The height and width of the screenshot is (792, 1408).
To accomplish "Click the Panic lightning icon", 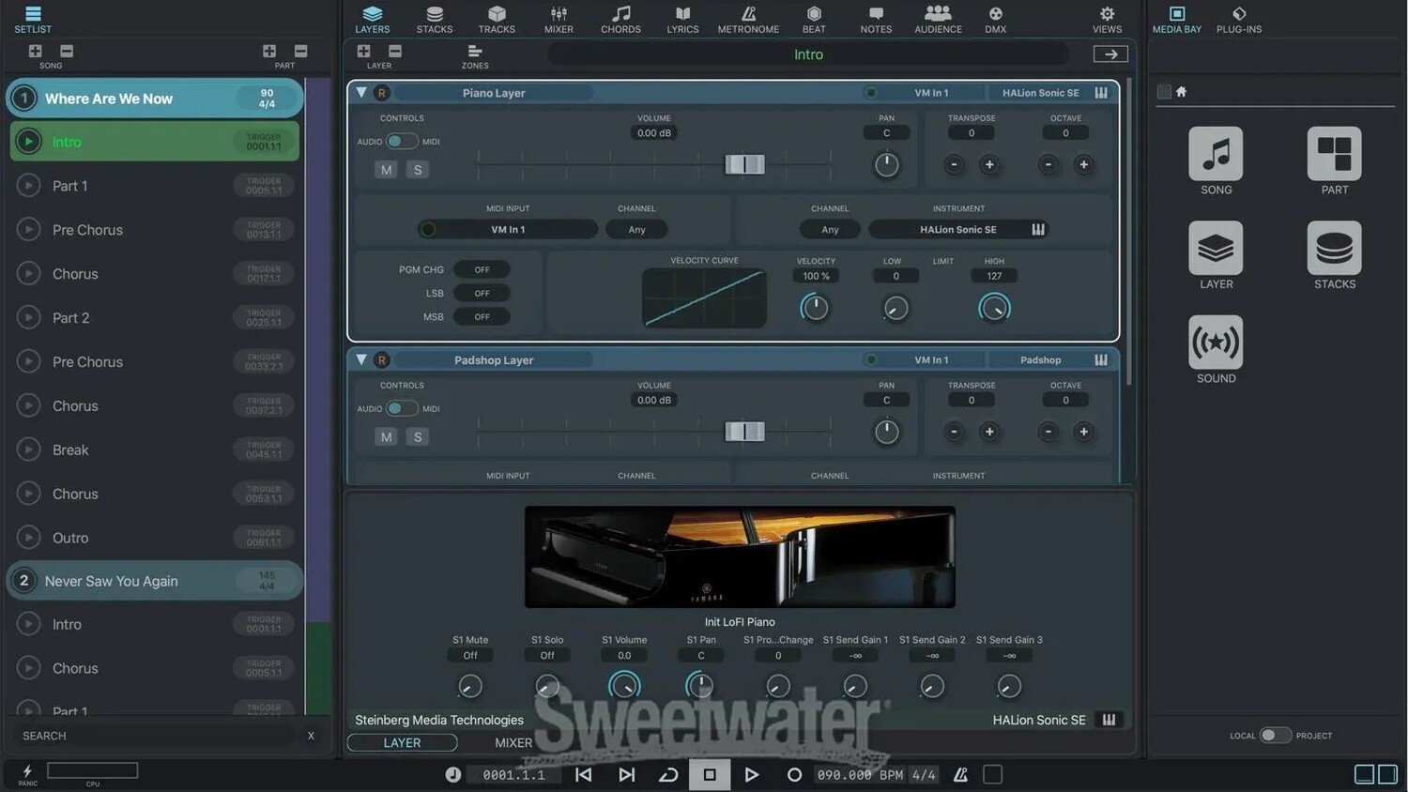I will point(27,772).
